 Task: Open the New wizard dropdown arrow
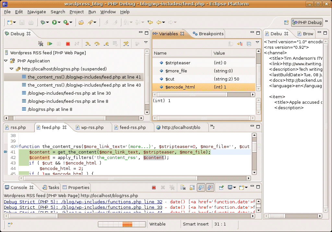click(14, 22)
